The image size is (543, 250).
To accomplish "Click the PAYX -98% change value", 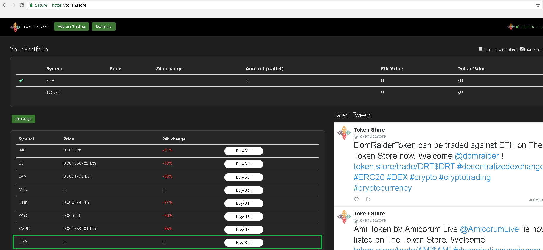I will 167,215.
